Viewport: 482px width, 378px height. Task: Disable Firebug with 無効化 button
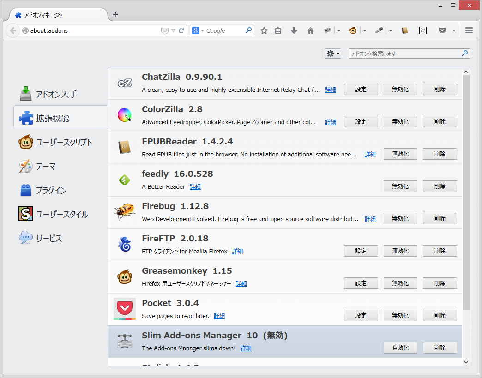400,218
